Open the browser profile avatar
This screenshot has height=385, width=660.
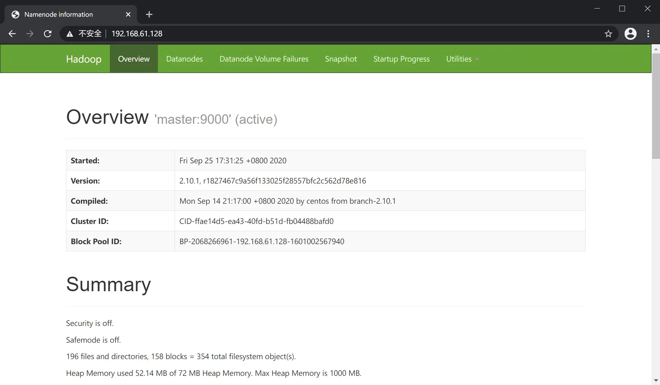(x=630, y=33)
